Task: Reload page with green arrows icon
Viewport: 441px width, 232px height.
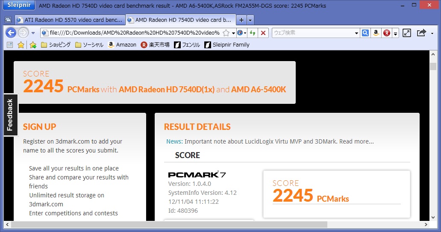Action: point(253,33)
